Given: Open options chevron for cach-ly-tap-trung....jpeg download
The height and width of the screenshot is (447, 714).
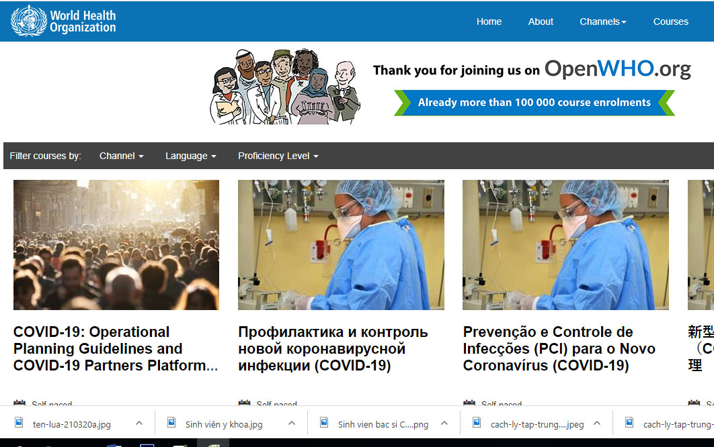Looking at the screenshot, I should click(x=597, y=424).
